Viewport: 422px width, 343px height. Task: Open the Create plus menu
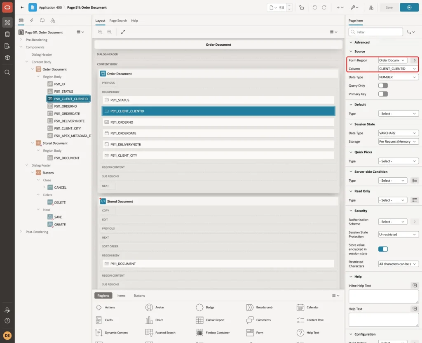pyautogui.click(x=340, y=7)
